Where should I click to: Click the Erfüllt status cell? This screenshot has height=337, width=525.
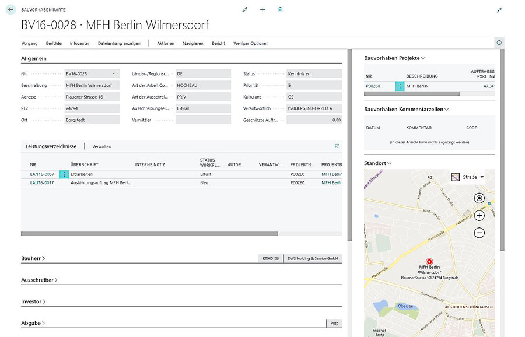[x=206, y=174]
